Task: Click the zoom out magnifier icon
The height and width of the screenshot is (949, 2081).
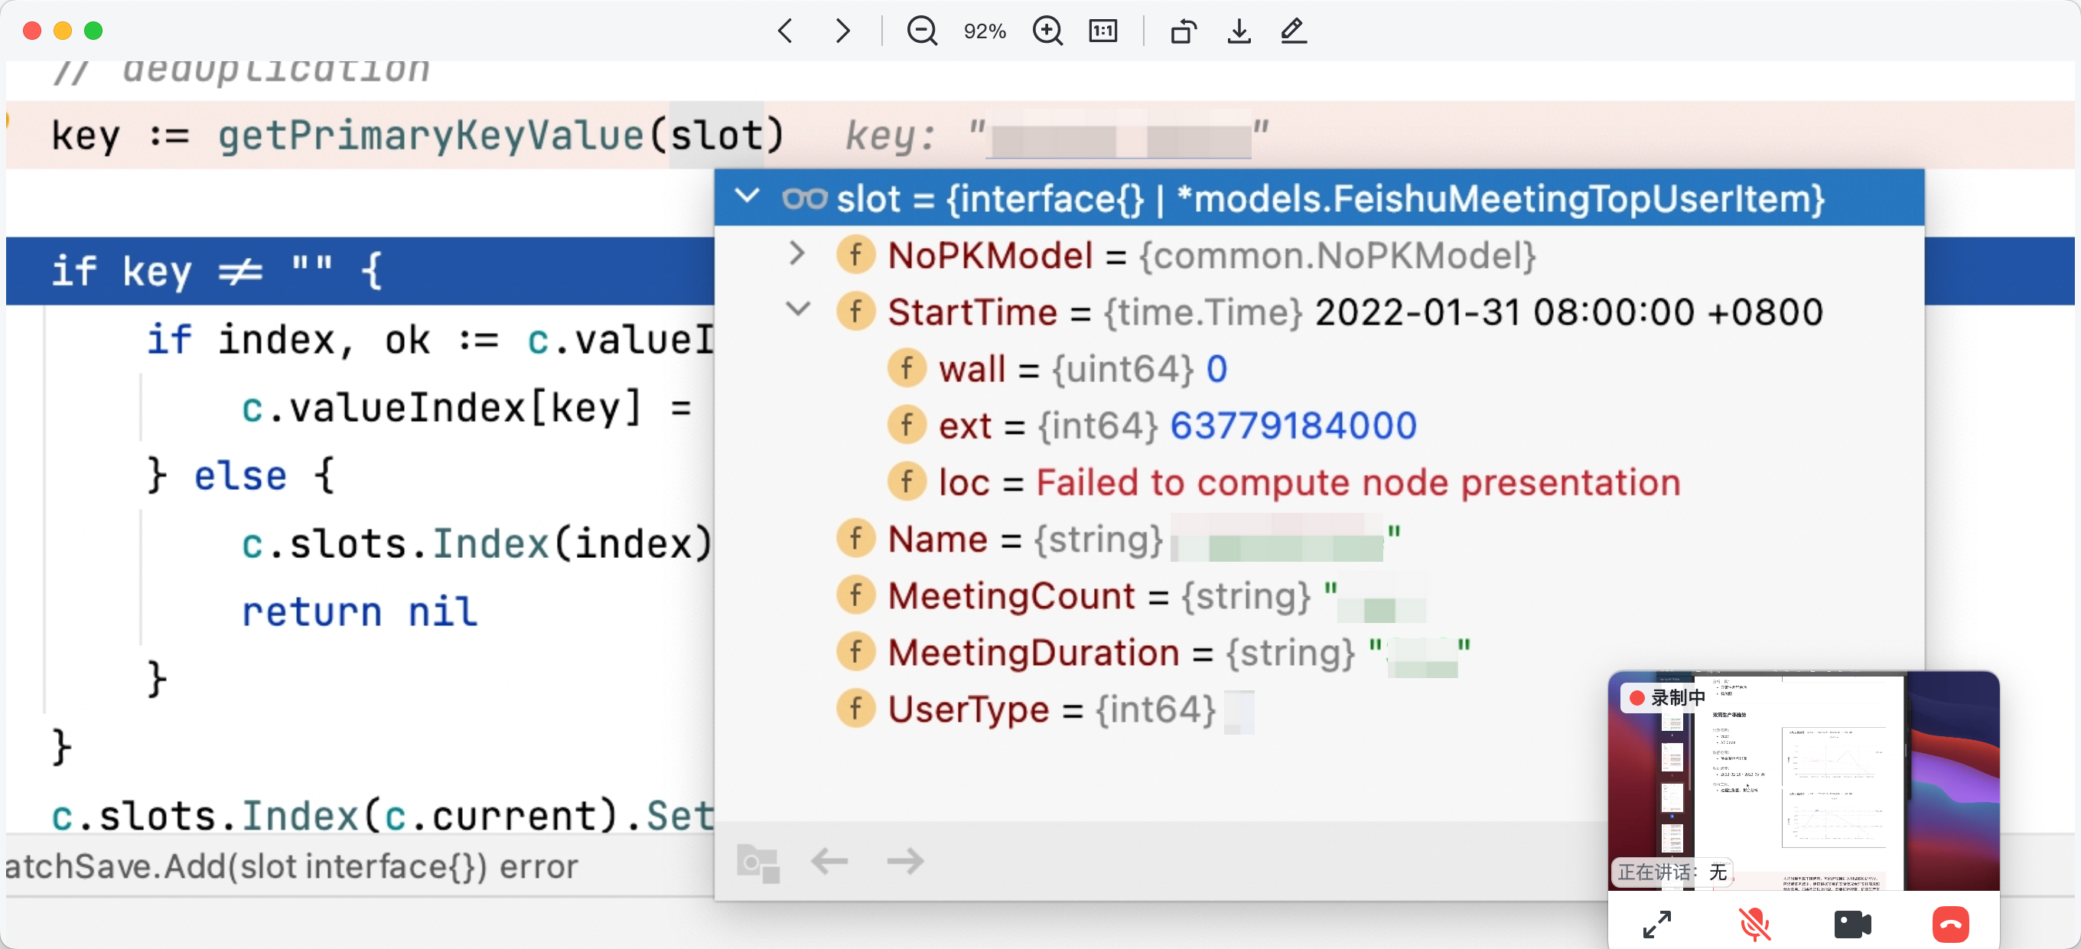Action: [x=921, y=31]
